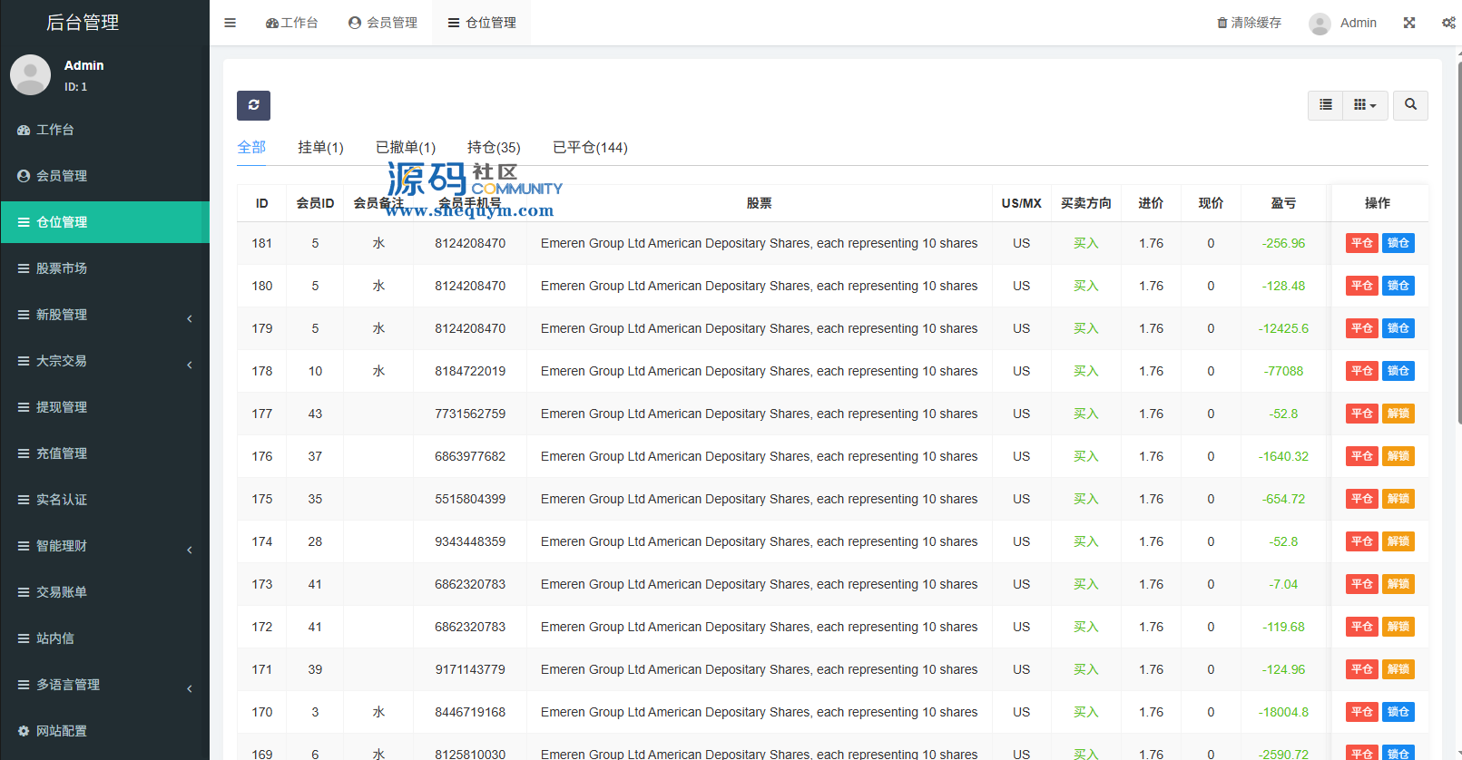Switch to the 持仓(35) tab
This screenshot has height=760, width=1462.
(x=494, y=147)
